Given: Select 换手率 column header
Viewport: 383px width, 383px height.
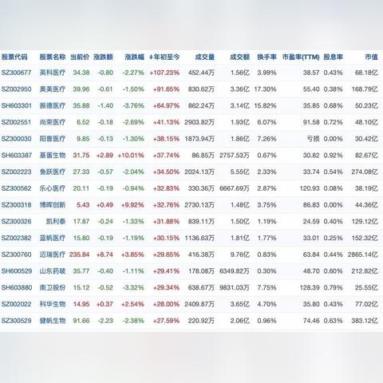Looking at the screenshot, I should click(267, 57).
